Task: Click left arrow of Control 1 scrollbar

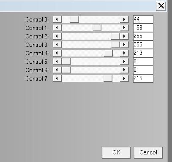Action: (x=57, y=28)
